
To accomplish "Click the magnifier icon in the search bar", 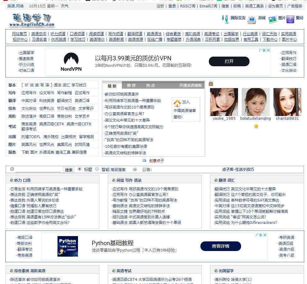I will 12,169.
